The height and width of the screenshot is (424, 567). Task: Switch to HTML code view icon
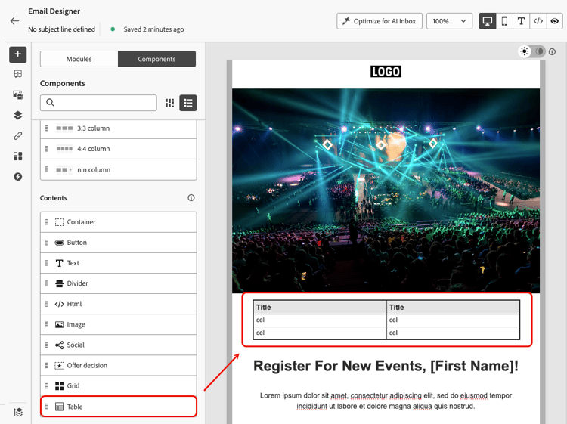point(538,21)
